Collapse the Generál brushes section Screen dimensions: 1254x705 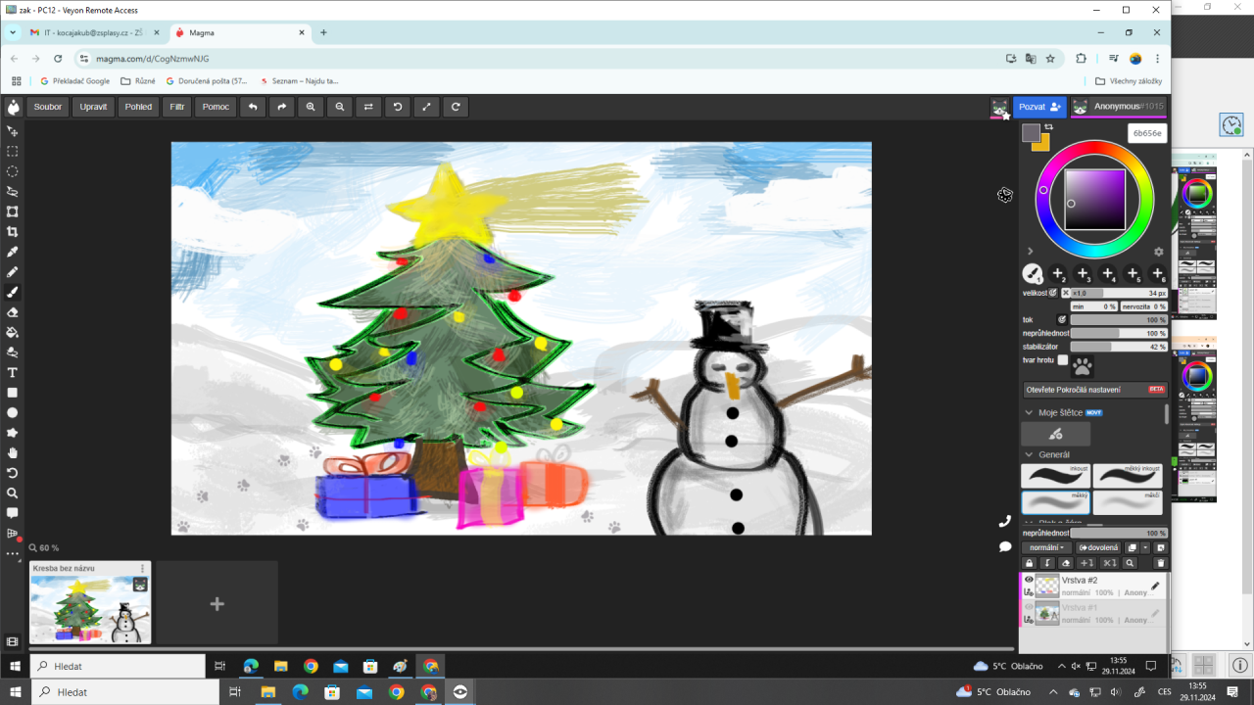(1029, 454)
